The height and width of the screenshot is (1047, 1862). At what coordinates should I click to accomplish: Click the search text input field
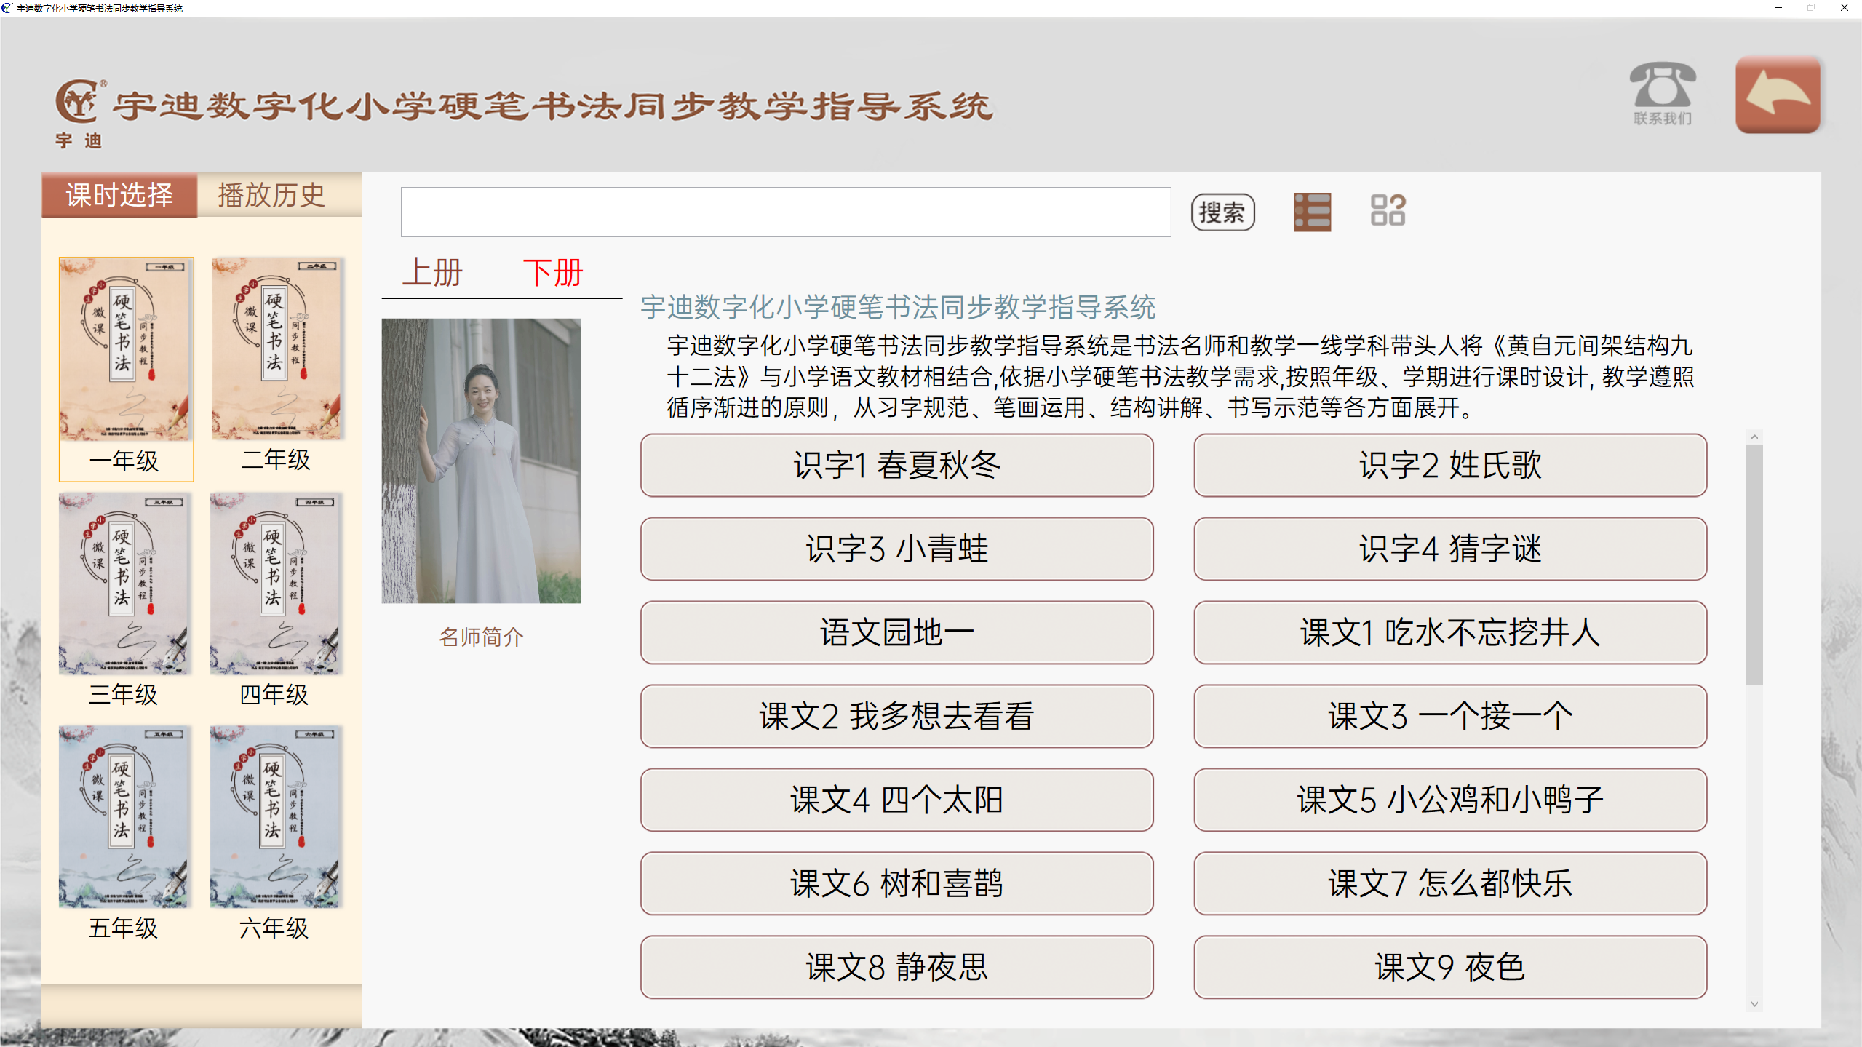[x=785, y=212]
